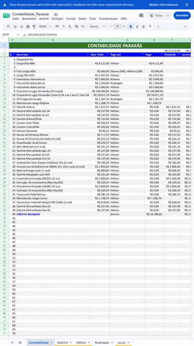Click the font size field

pos(117,26)
